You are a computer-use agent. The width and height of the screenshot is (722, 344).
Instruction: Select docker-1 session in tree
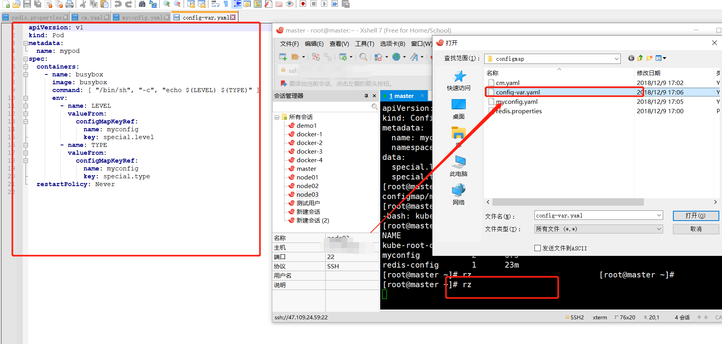[309, 134]
